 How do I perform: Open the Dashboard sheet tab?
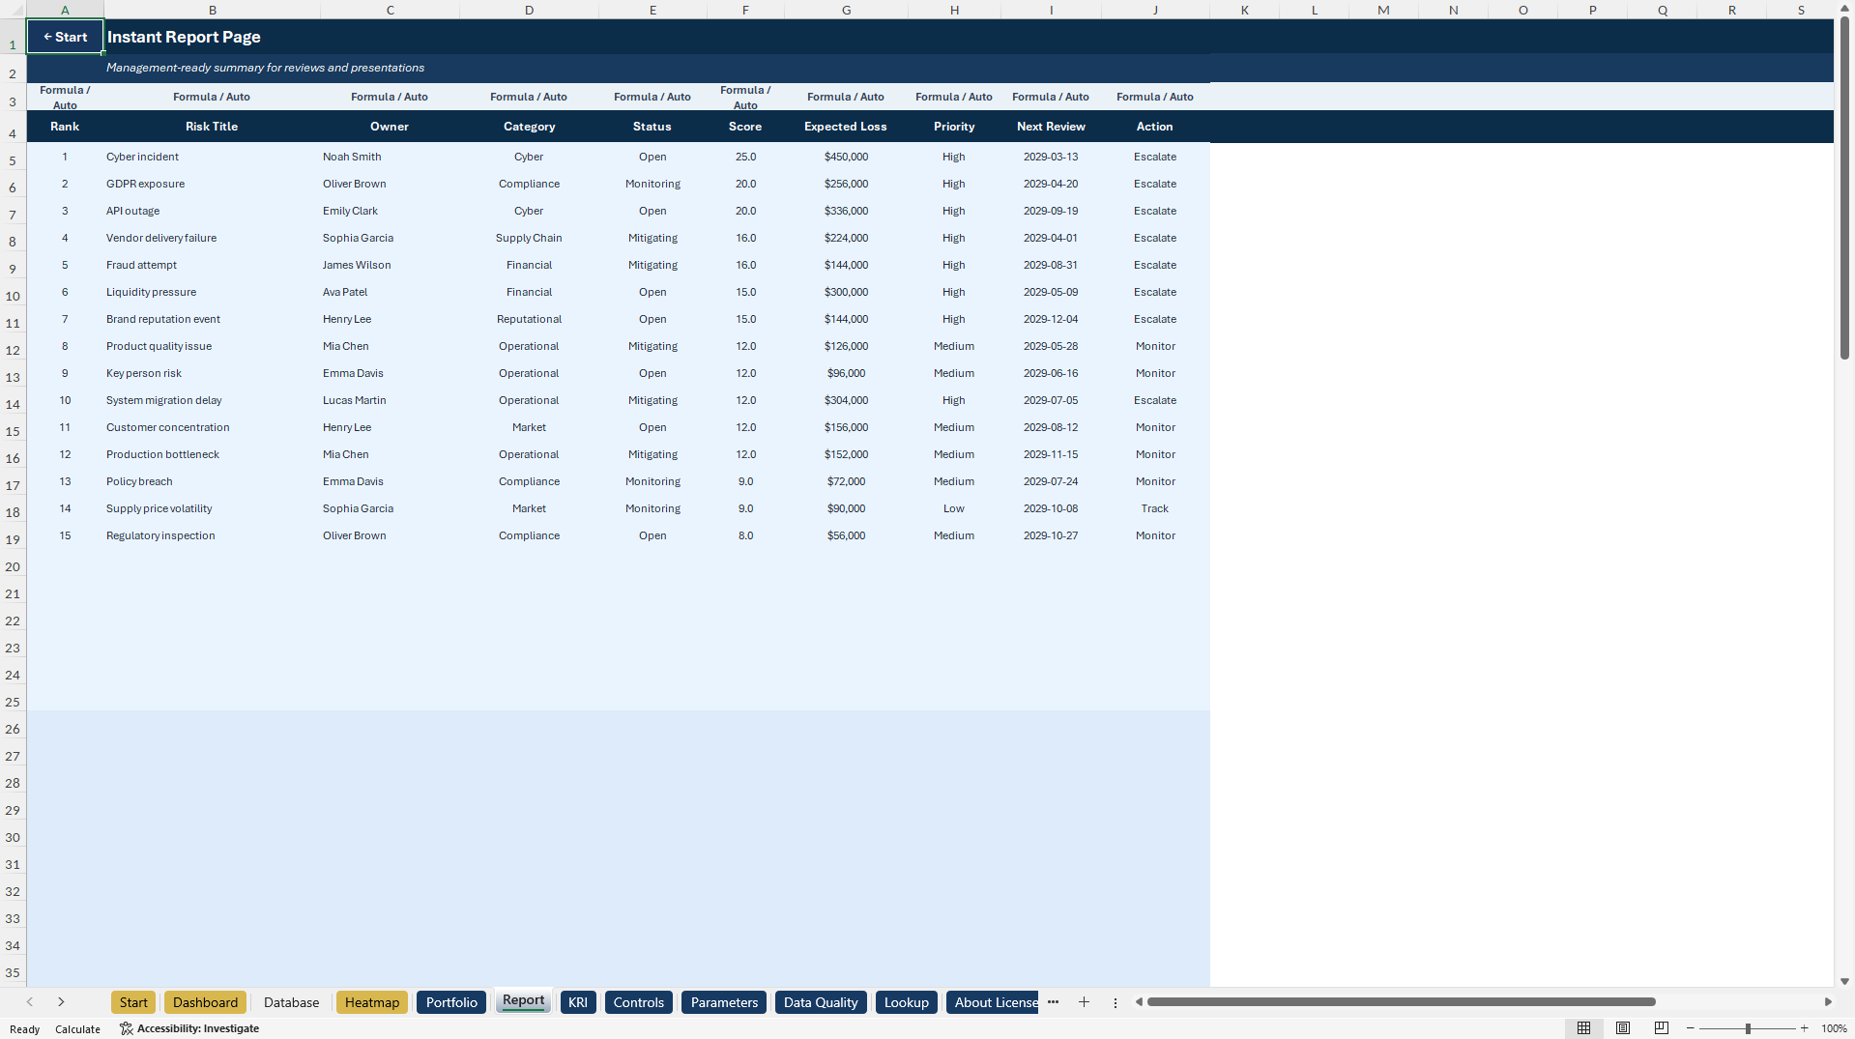(x=205, y=1002)
